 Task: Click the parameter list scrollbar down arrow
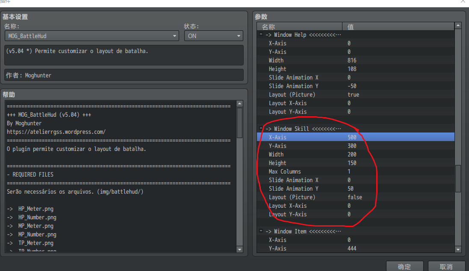pos(458,249)
